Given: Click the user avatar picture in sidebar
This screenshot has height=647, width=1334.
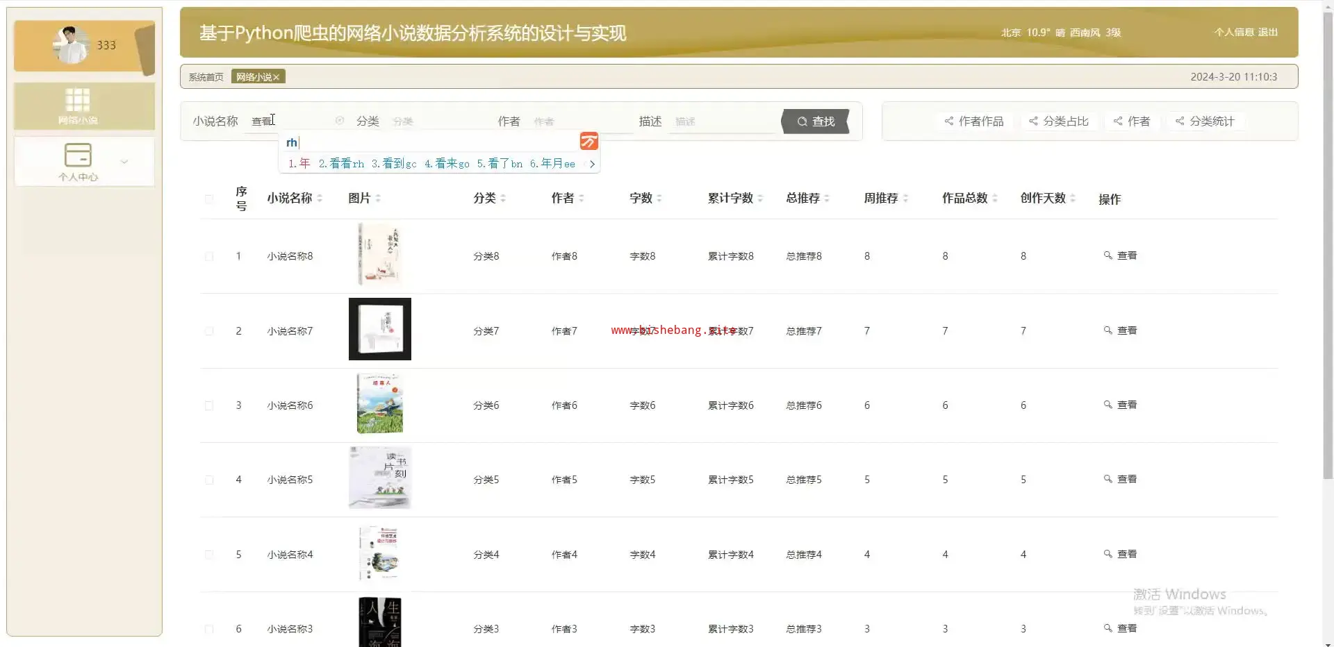Looking at the screenshot, I should [x=72, y=45].
